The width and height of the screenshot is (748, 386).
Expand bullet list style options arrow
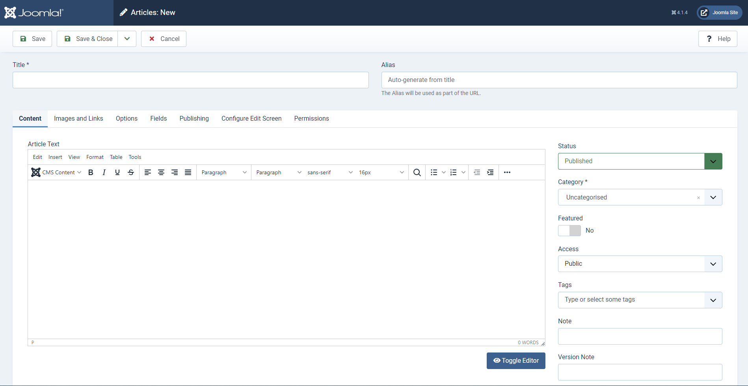pyautogui.click(x=444, y=172)
